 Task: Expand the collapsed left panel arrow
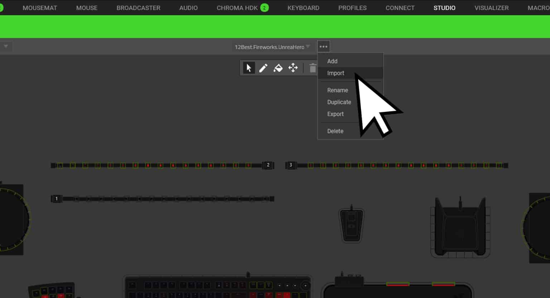[5, 46]
